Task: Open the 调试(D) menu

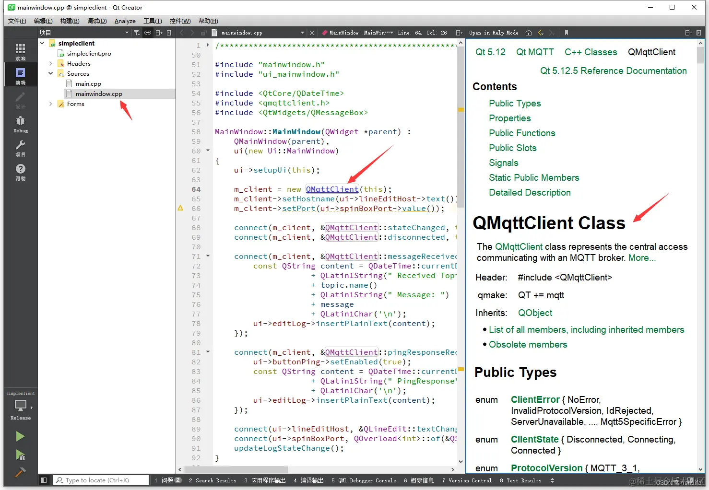Action: click(97, 21)
